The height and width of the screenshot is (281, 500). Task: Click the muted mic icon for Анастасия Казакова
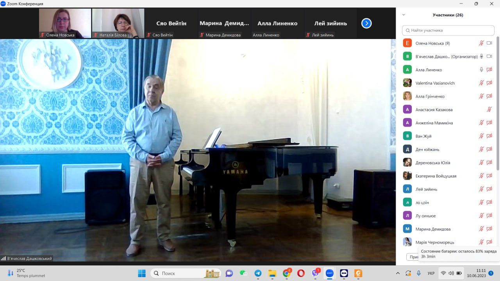(489, 110)
